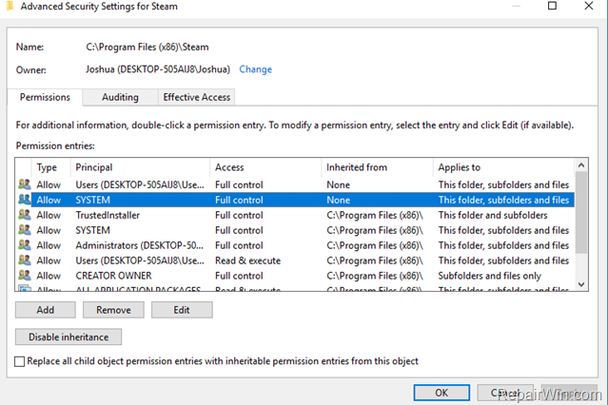Click the owner name Joshua (DESKTOP-505AIJ8\Joshua)
This screenshot has height=405, width=608.
(158, 69)
